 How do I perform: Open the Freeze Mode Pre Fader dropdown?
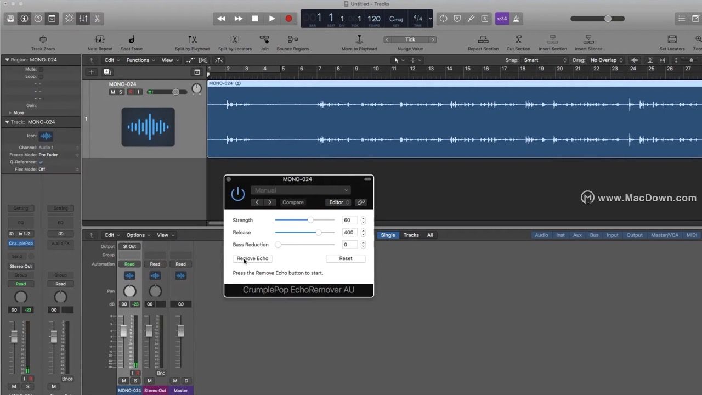58,155
